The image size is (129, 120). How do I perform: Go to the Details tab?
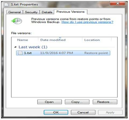click(47, 12)
